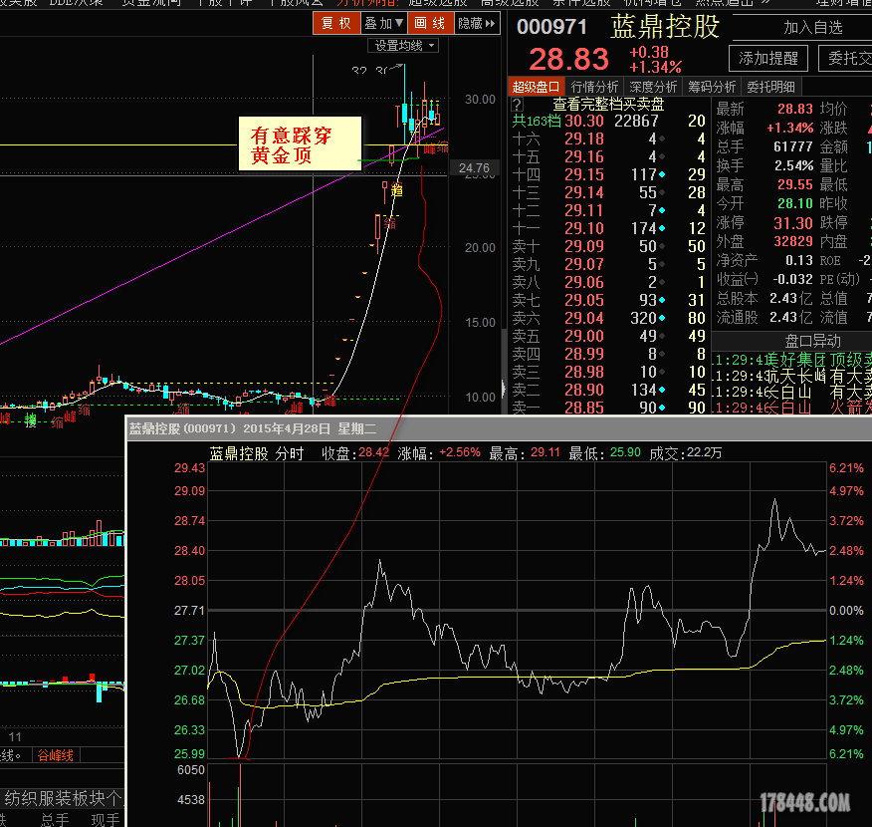Open the 设置均线 moving average dropdown
The height and width of the screenshot is (827, 872).
point(403,46)
